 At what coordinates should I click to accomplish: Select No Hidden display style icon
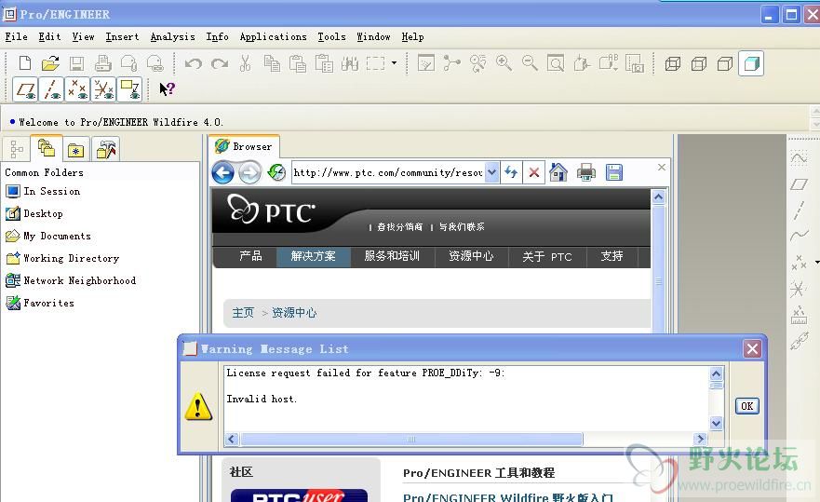tap(725, 64)
